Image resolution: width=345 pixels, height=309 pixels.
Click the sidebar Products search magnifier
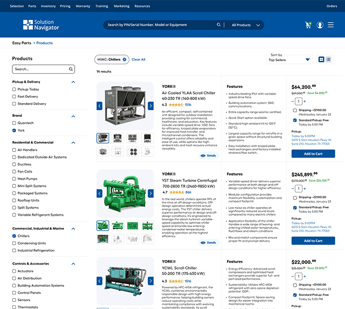(71, 69)
